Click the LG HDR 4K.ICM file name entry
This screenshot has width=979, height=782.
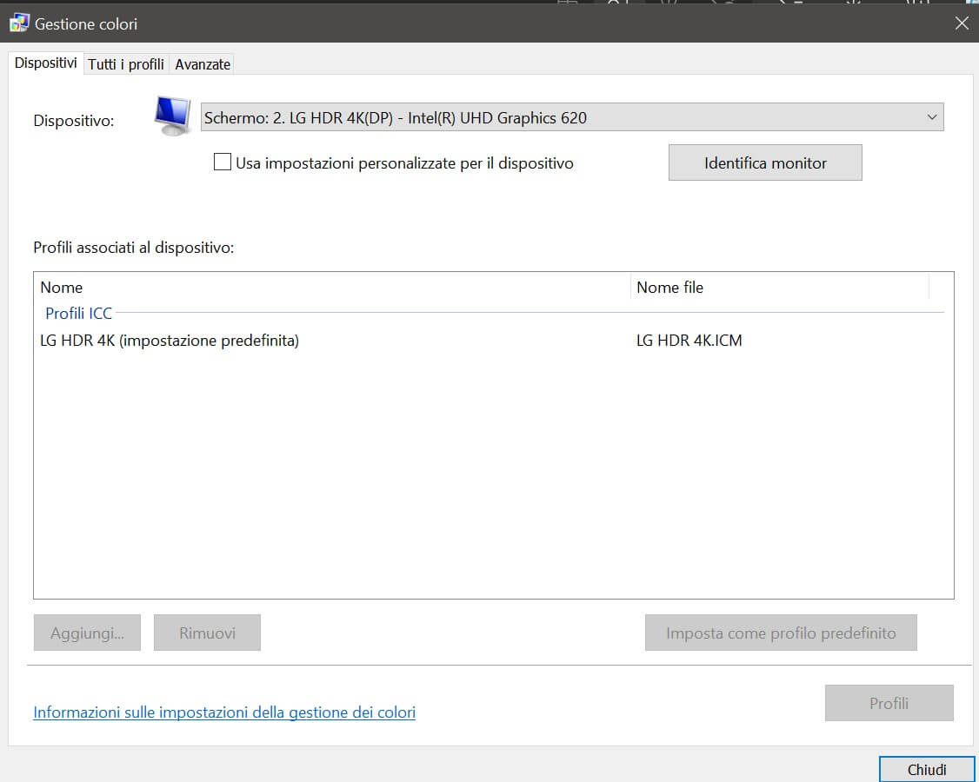pyautogui.click(x=689, y=341)
